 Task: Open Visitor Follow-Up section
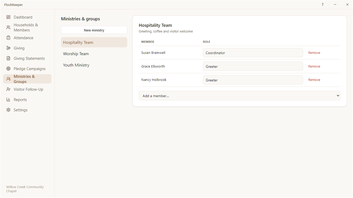[x=27, y=89]
